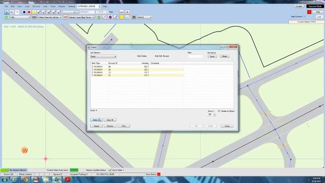Click the first taxi link tool after the yellow square
Screen dimensions: 325x183
(39, 12)
